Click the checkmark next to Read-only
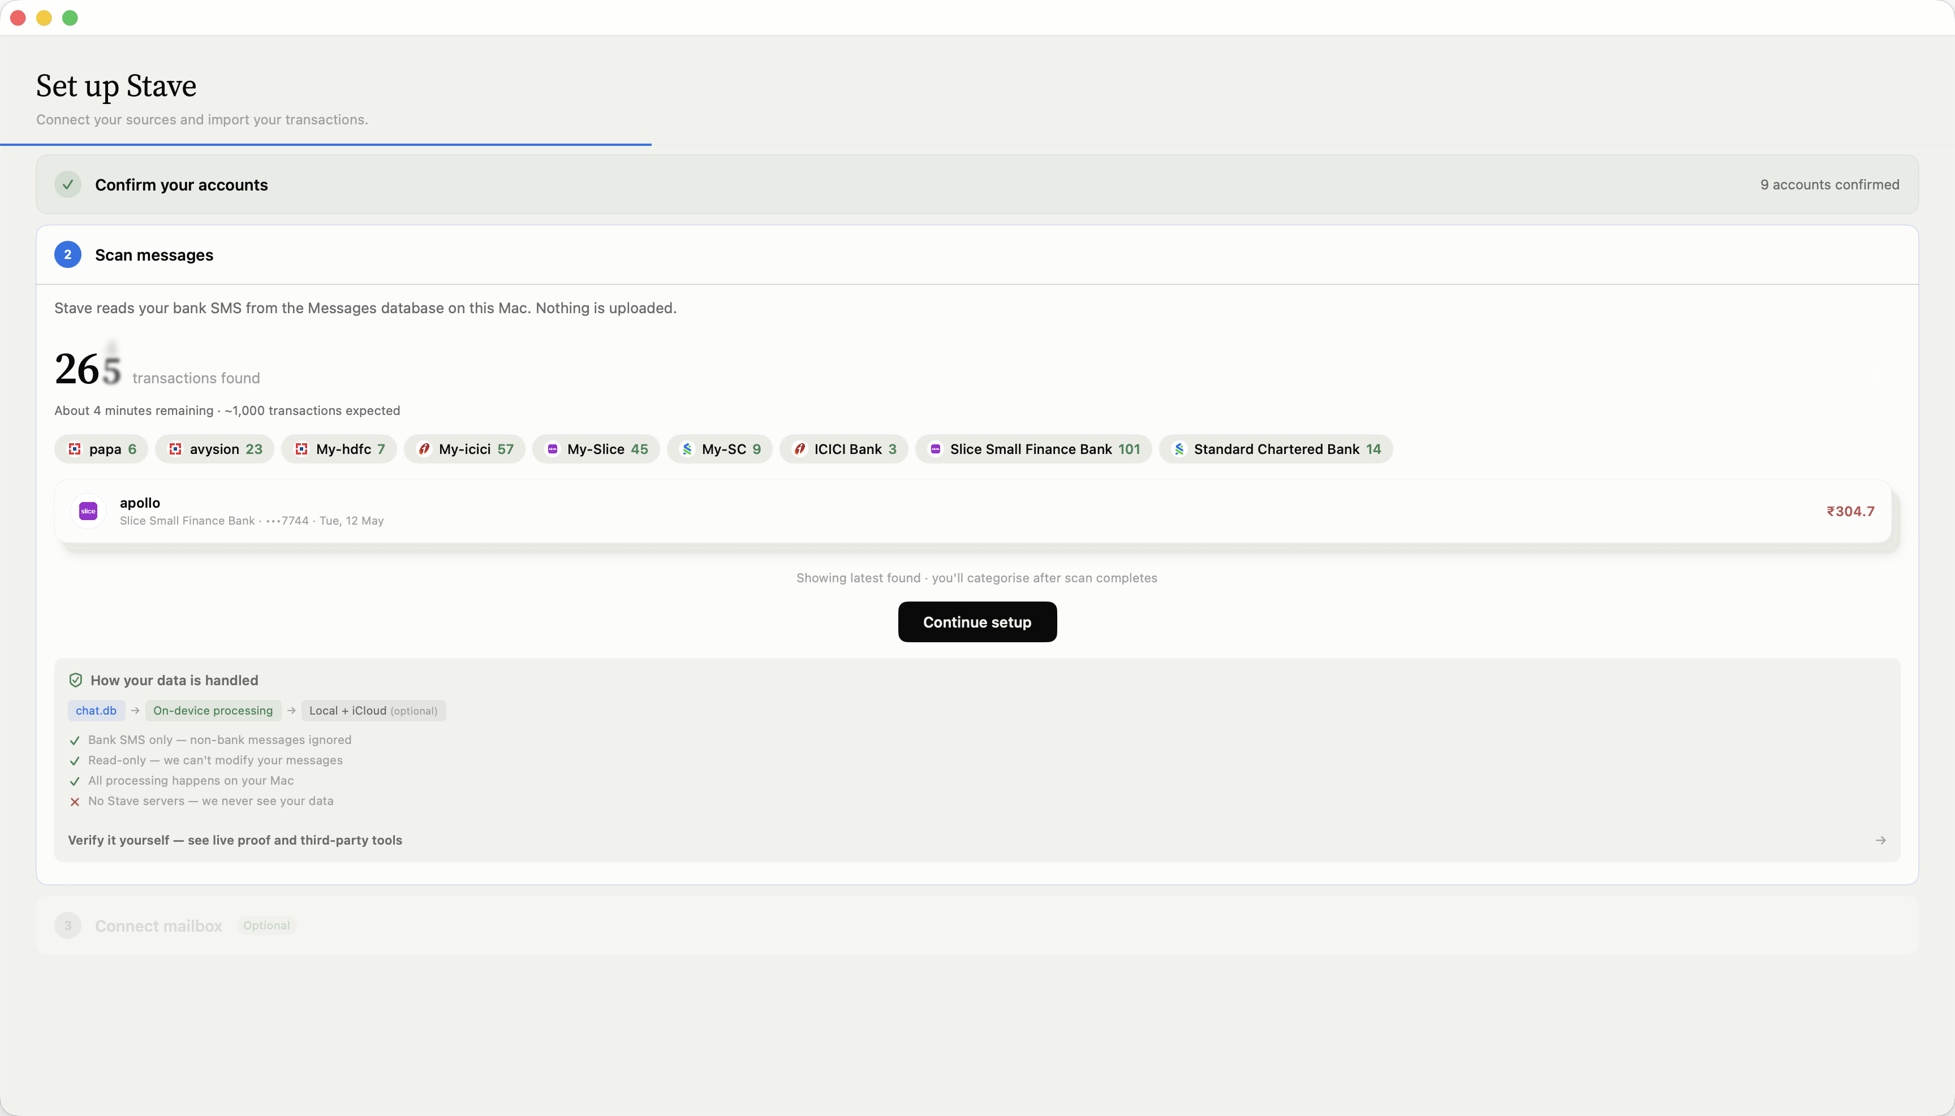1955x1116 pixels. [x=75, y=761]
